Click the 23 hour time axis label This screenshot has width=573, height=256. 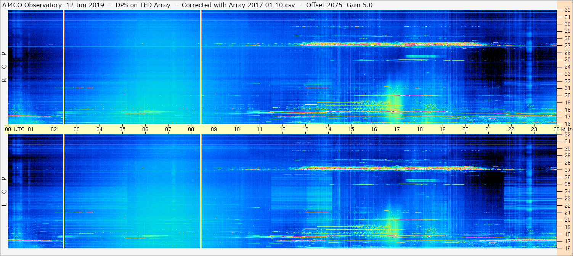[x=534, y=129]
